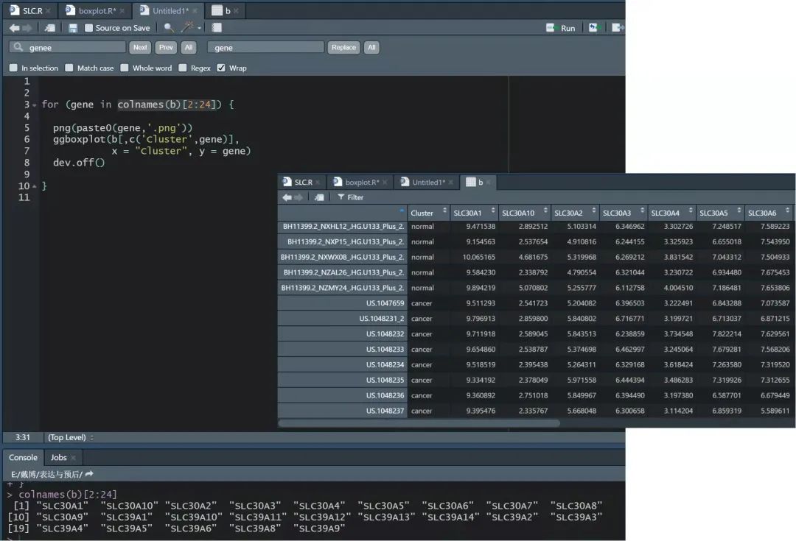Click the fold marker at line 10
The height and width of the screenshot is (541, 796).
35,186
